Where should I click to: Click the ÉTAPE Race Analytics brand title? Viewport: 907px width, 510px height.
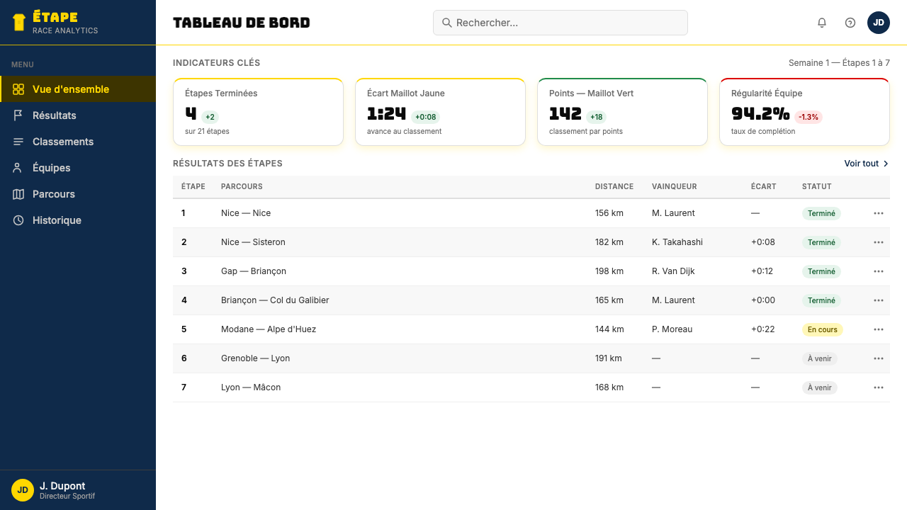click(x=65, y=23)
